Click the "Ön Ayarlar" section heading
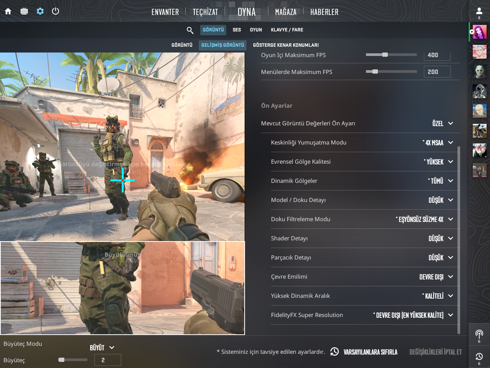This screenshot has height=368, width=490. (x=277, y=106)
